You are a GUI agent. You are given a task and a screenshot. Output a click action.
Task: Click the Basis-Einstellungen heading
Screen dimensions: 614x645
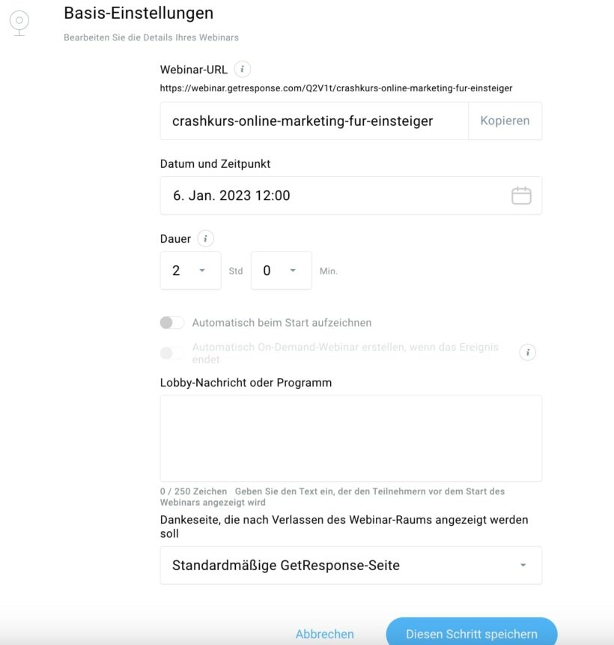(x=139, y=13)
